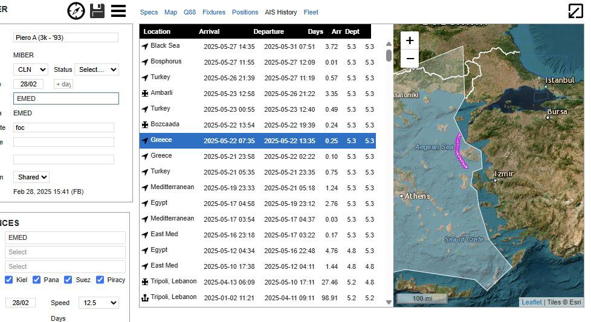The width and height of the screenshot is (591, 322).
Task: Toggle the Piracy checkbox
Action: 100,280
